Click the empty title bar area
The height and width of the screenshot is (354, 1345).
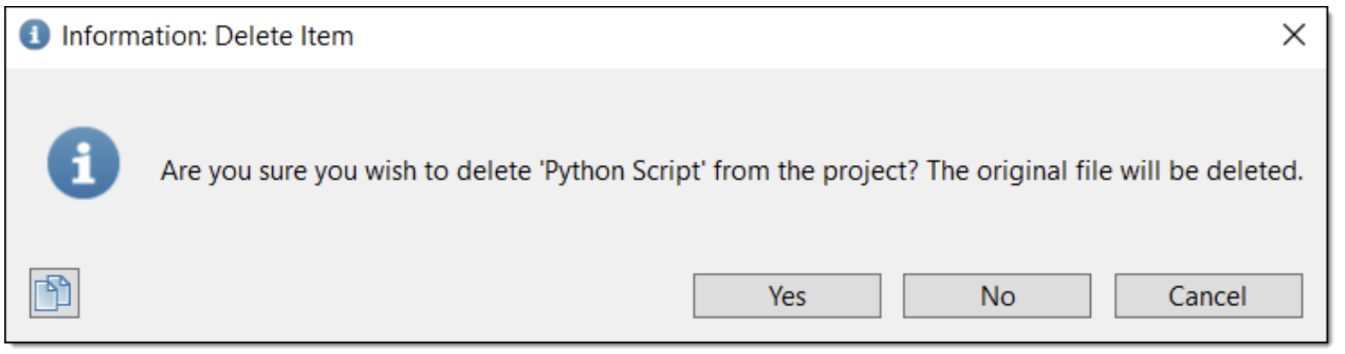point(770,36)
